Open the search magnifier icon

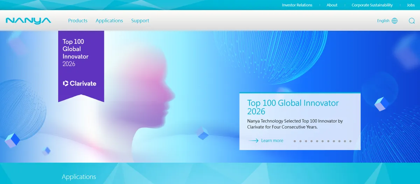click(412, 21)
